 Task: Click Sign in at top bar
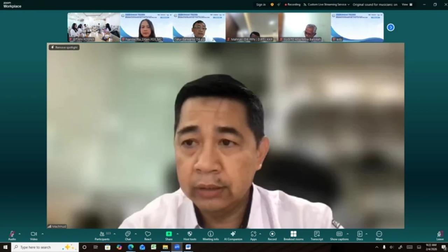coord(261,5)
